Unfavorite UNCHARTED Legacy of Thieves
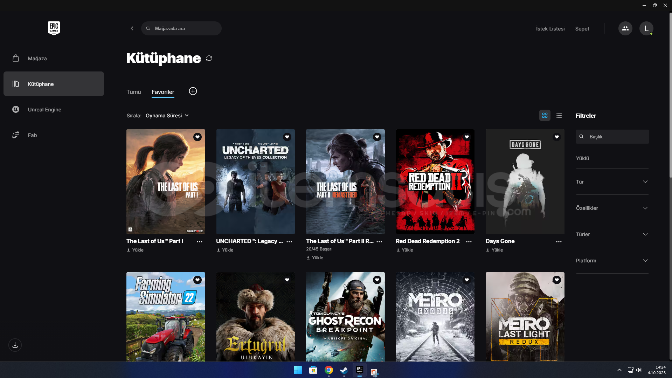Screen dimensions: 672x378 click(x=287, y=137)
